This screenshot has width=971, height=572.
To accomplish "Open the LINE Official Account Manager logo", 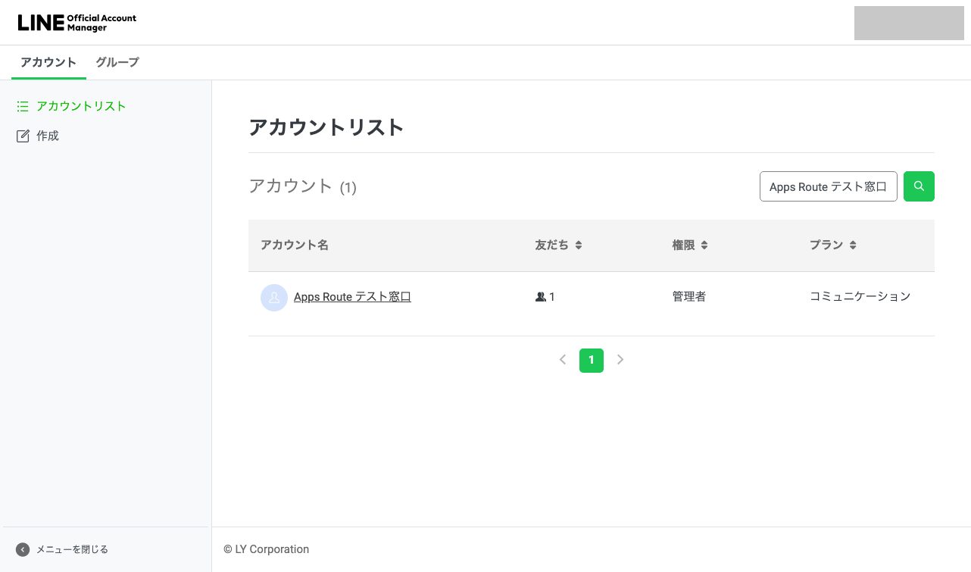I will pyautogui.click(x=77, y=23).
